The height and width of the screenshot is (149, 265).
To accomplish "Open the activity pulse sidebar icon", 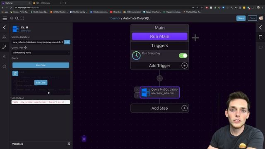I will tap(5, 57).
